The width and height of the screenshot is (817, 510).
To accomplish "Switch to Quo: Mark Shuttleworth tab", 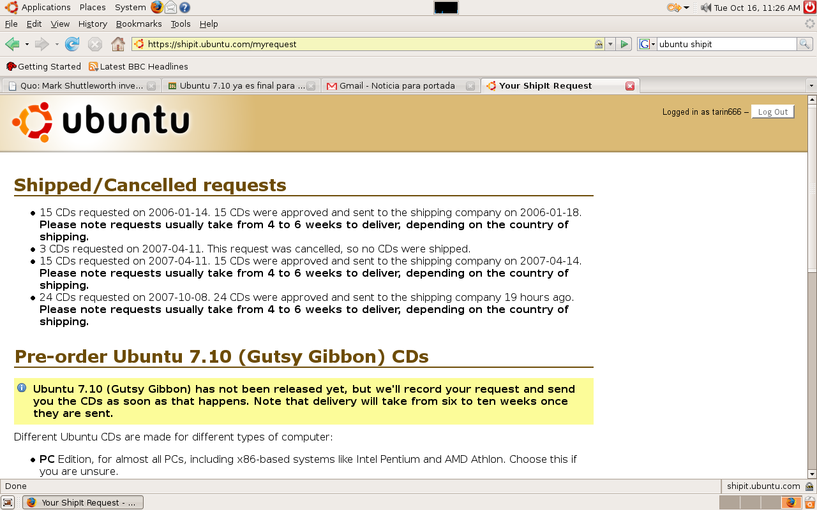I will (80, 85).
